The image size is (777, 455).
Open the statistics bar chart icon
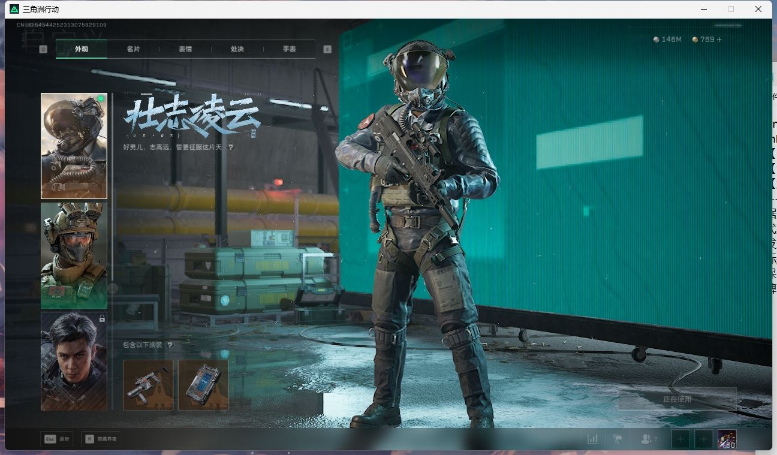(x=592, y=439)
